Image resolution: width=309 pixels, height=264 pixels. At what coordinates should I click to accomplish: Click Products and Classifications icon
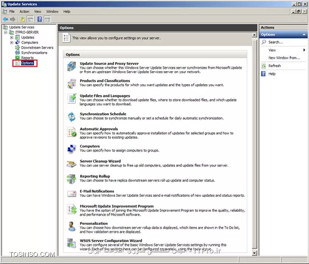coord(72,84)
